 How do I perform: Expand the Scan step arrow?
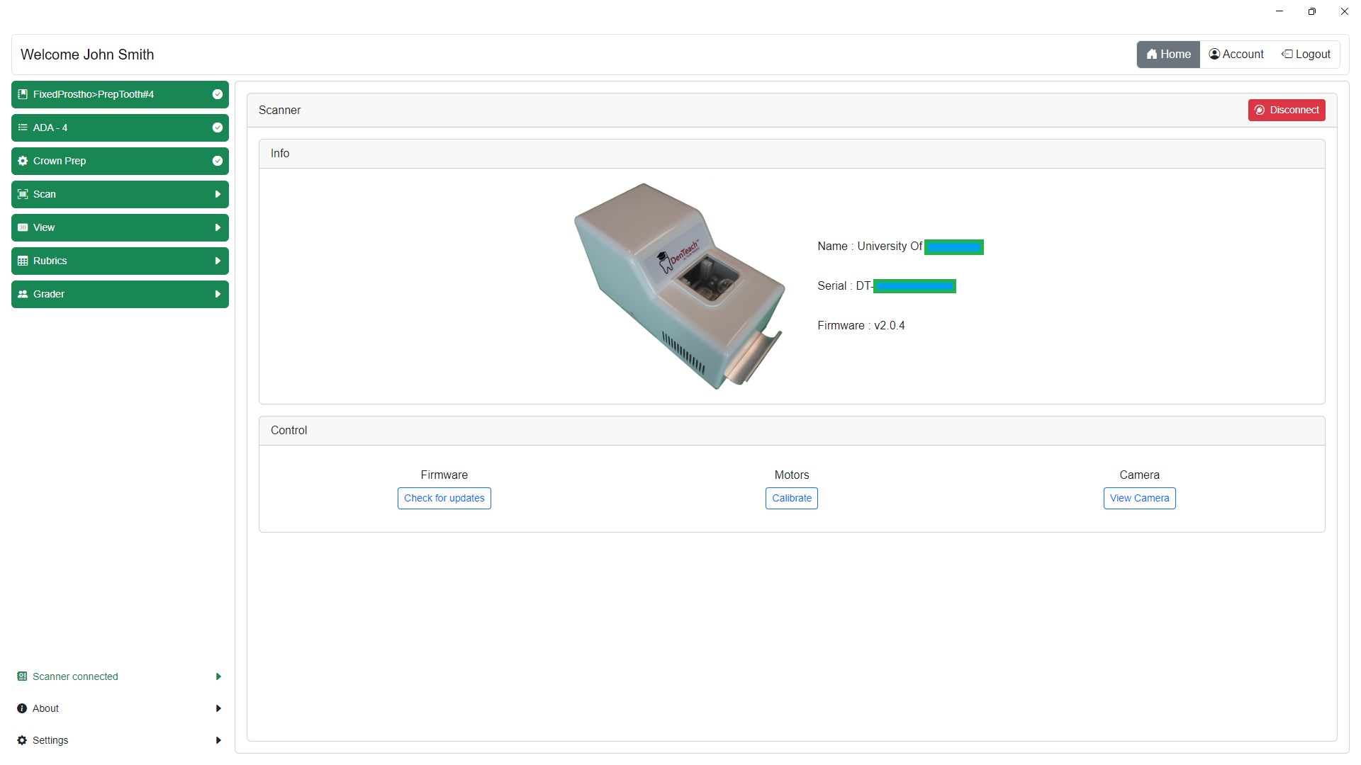pyautogui.click(x=218, y=194)
